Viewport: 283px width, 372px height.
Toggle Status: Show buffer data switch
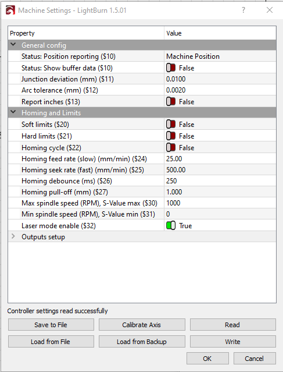tap(171, 68)
